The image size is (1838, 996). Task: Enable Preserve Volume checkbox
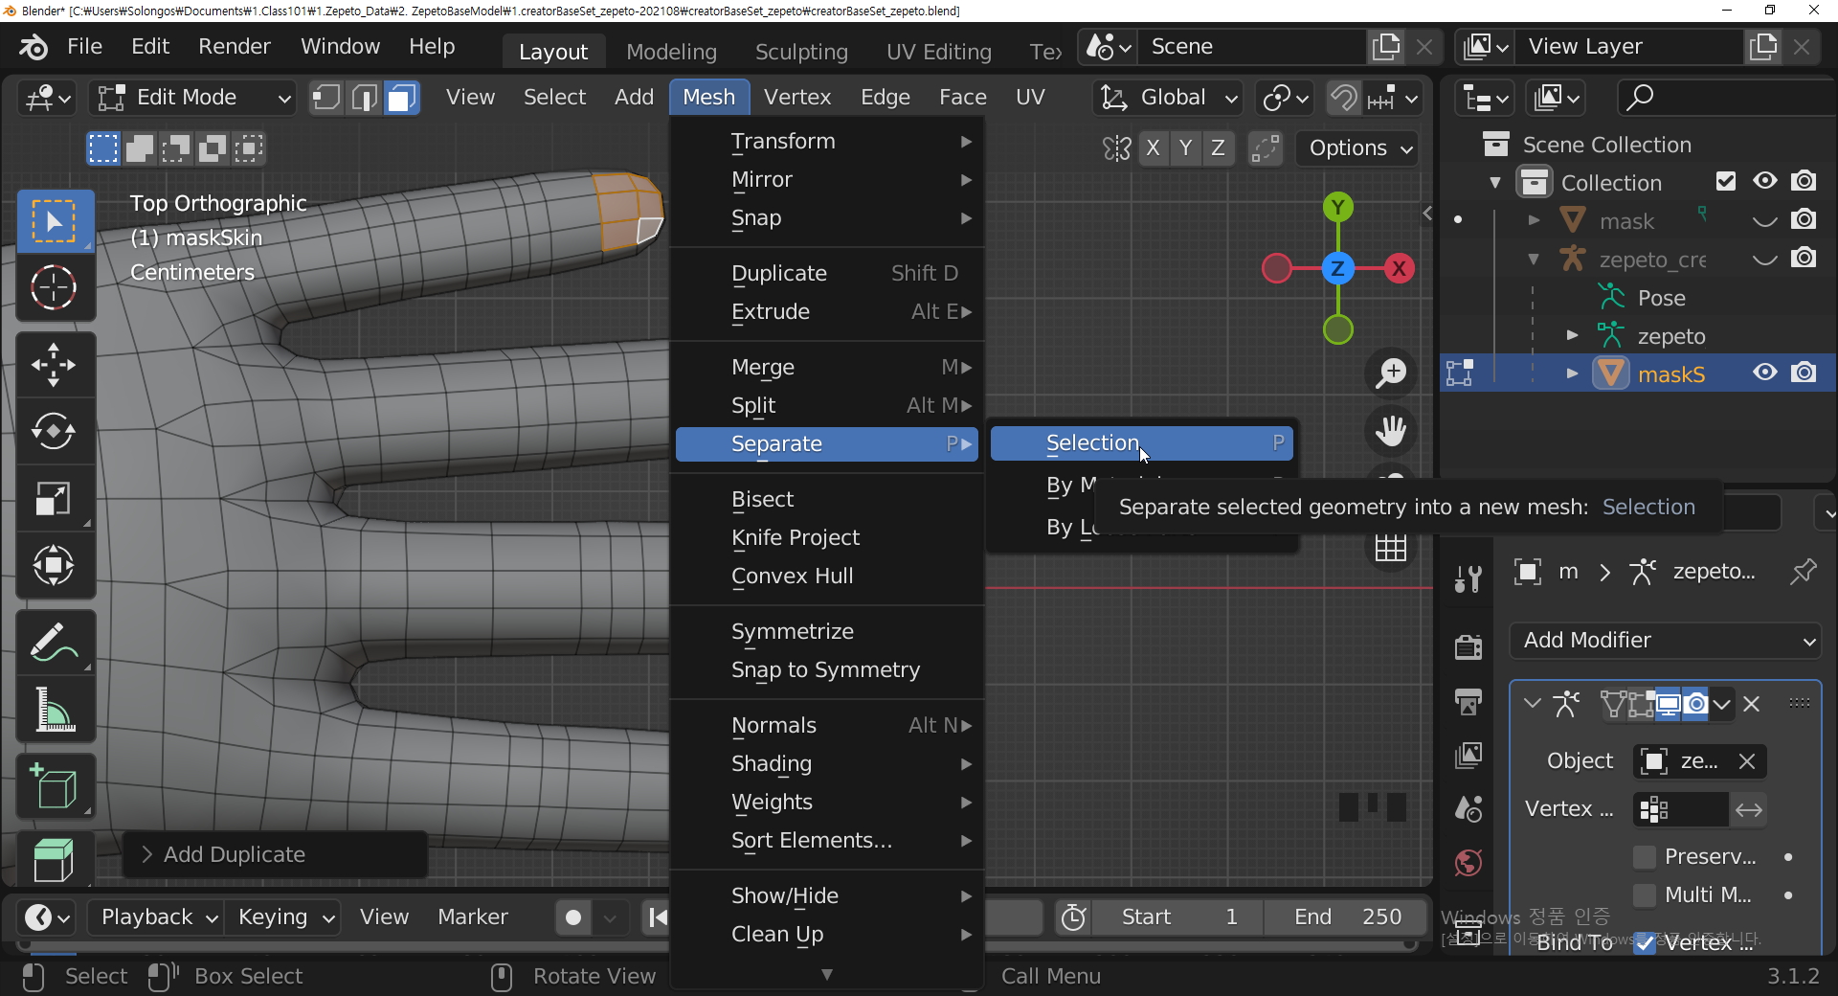click(x=1645, y=857)
